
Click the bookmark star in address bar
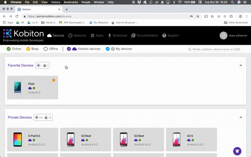point(198,16)
